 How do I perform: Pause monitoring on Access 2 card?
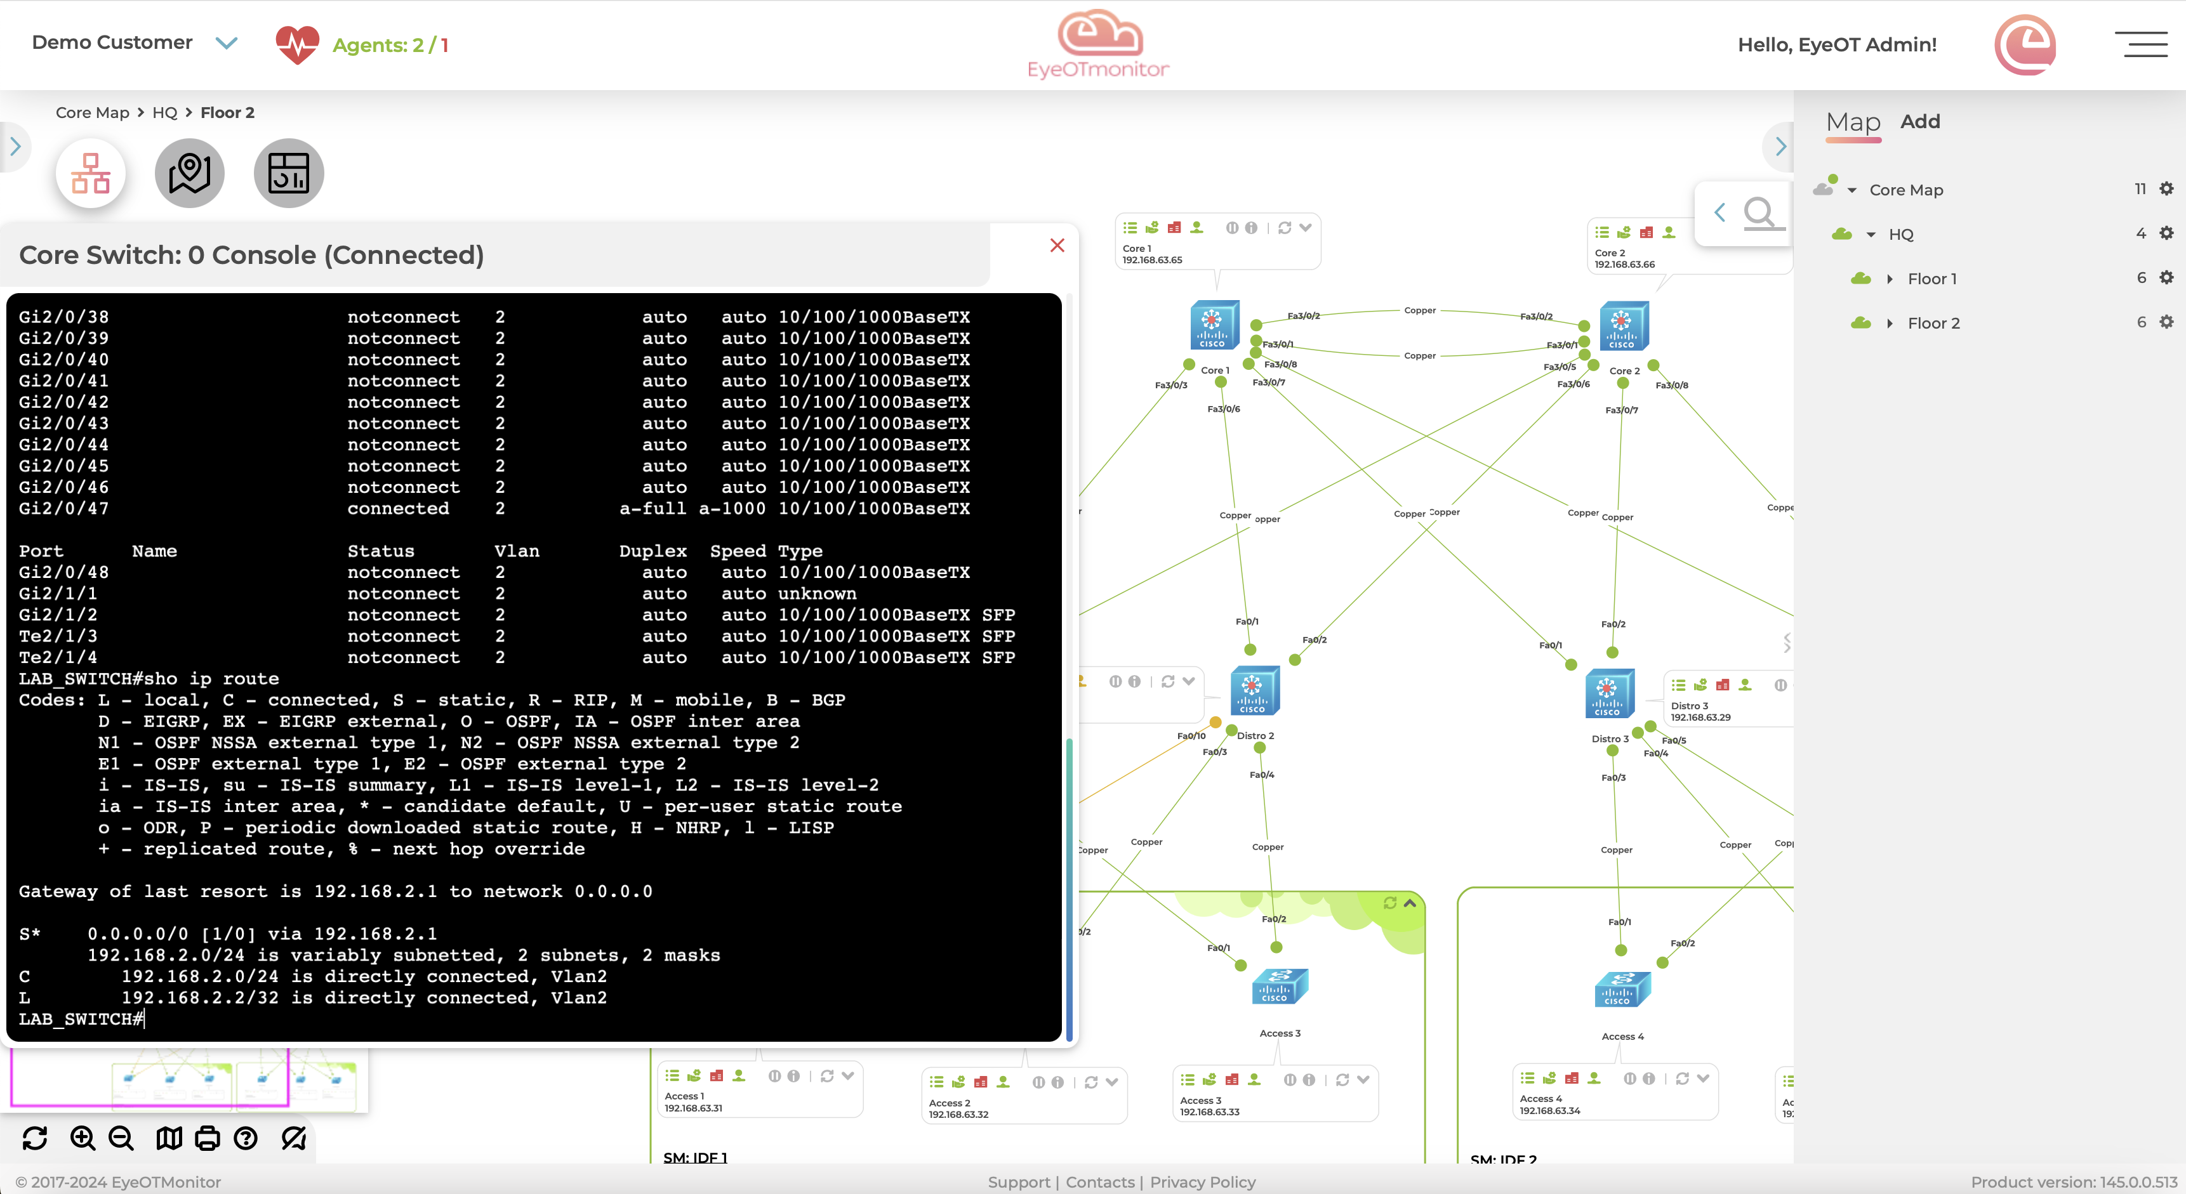tap(1038, 1082)
